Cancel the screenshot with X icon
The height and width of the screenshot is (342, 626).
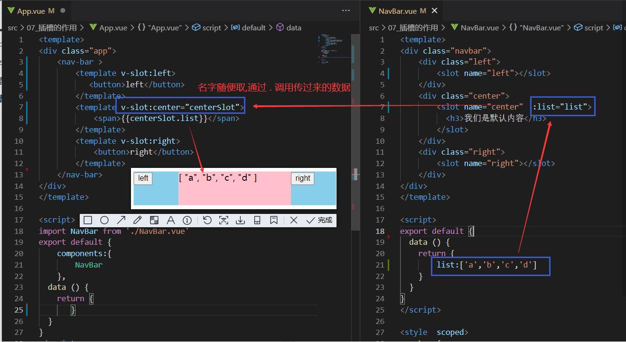pyautogui.click(x=294, y=220)
